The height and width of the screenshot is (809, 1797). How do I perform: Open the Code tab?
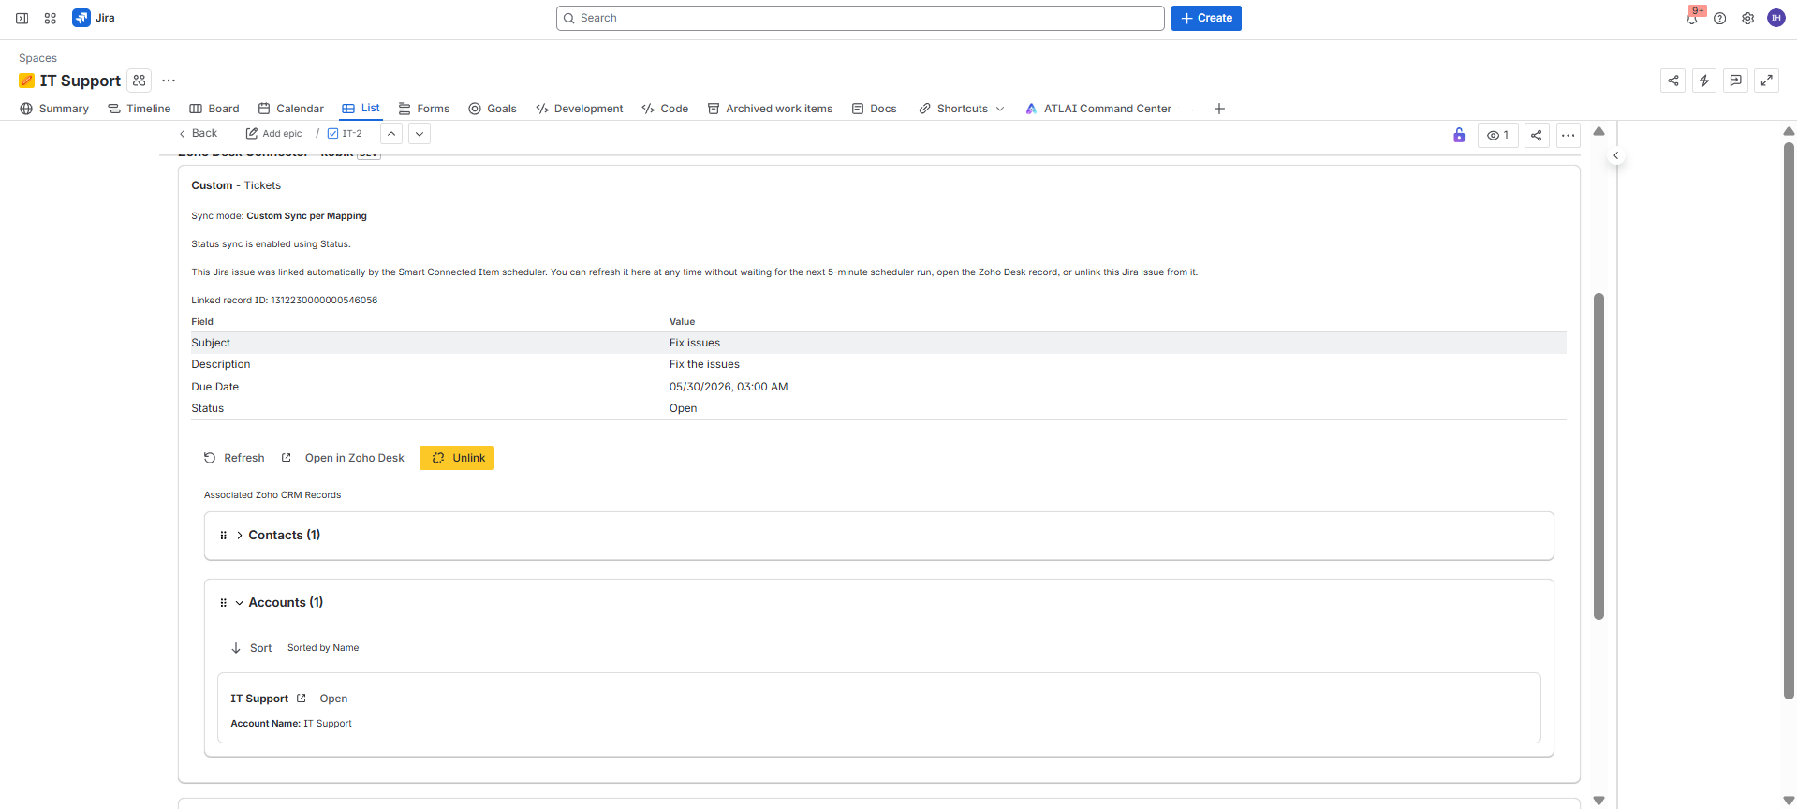(x=665, y=109)
